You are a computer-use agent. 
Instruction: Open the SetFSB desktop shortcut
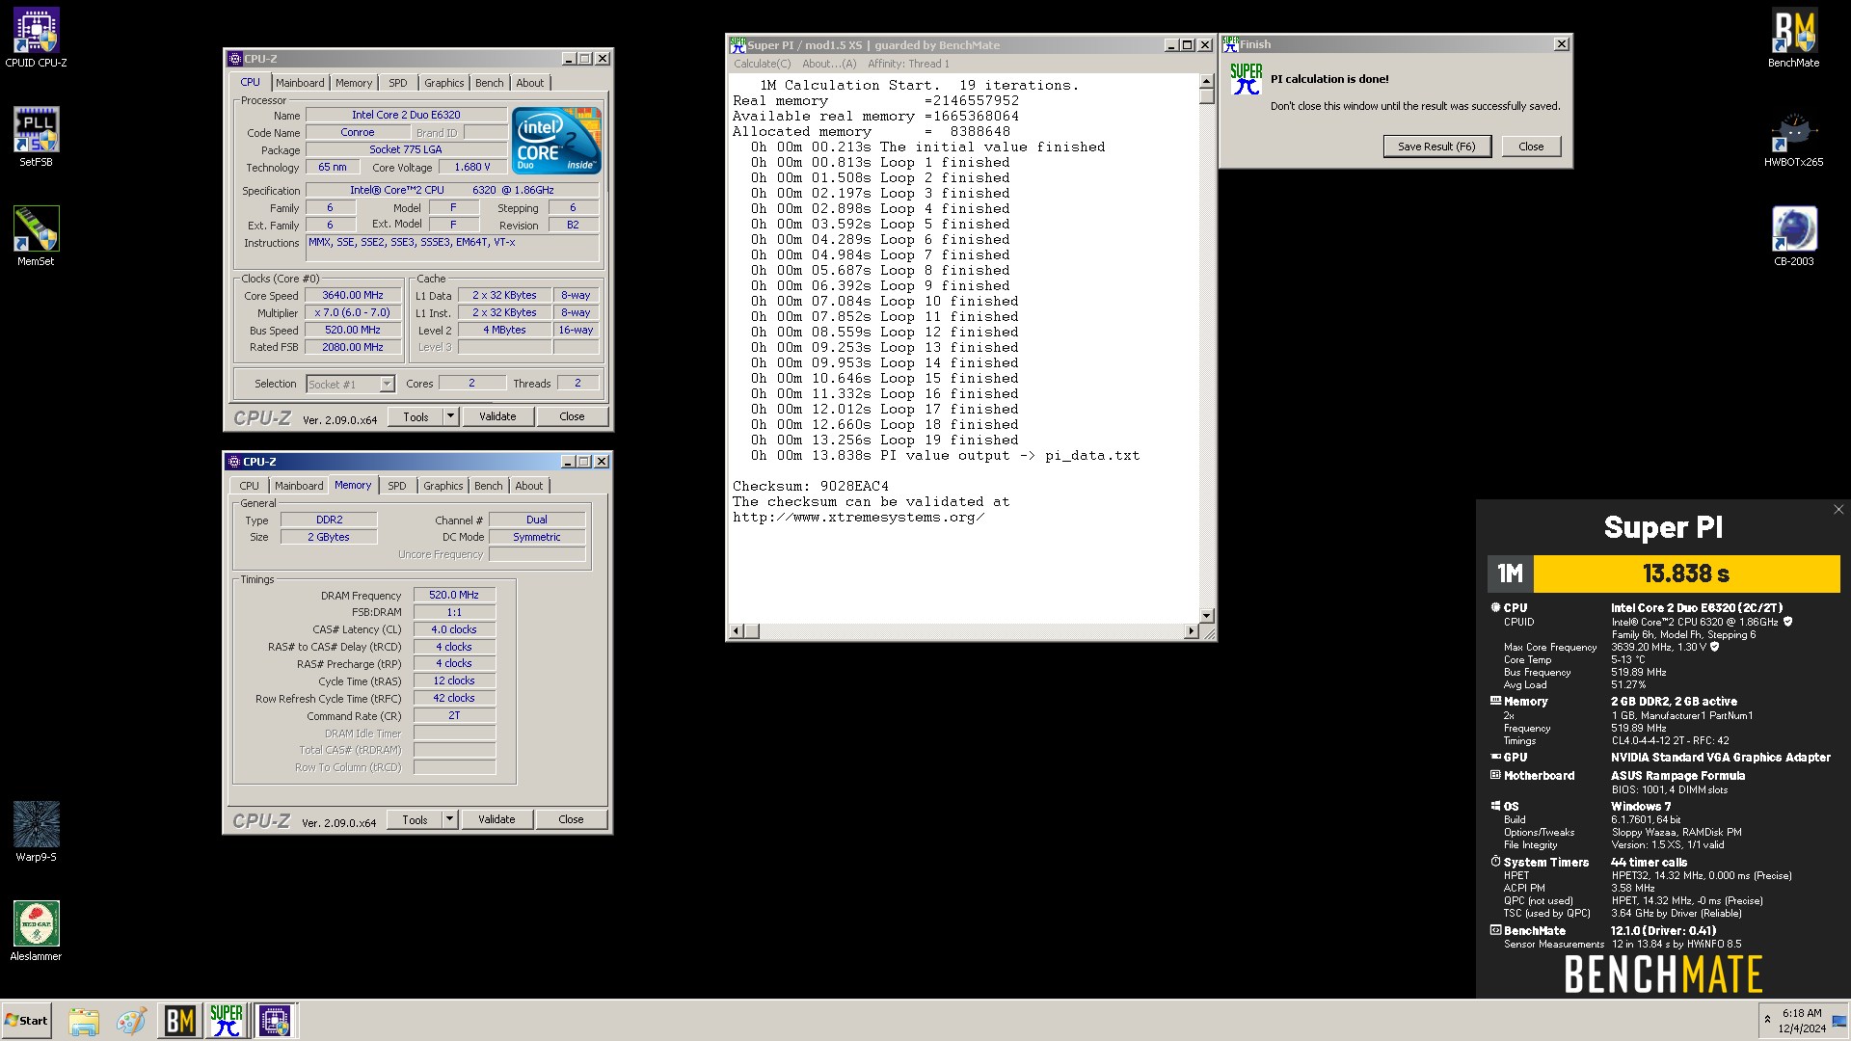point(36,137)
